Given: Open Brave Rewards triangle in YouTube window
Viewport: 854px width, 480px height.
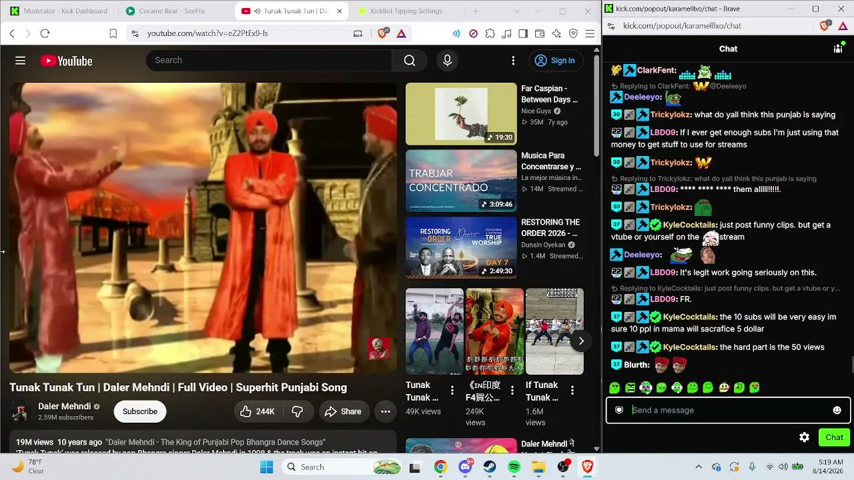Looking at the screenshot, I should [402, 33].
